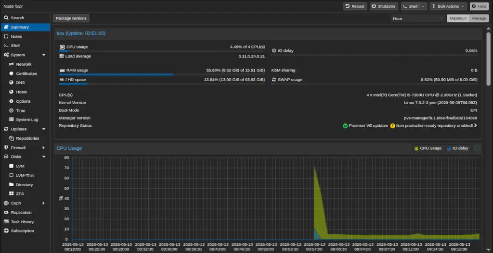Image resolution: width=493 pixels, height=253 pixels.
Task: Click the Ceph icon in sidebar
Action: coord(6,203)
